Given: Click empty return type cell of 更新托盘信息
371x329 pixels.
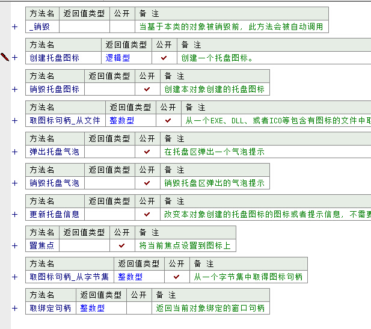Looking at the screenshot, I should coord(109,214).
